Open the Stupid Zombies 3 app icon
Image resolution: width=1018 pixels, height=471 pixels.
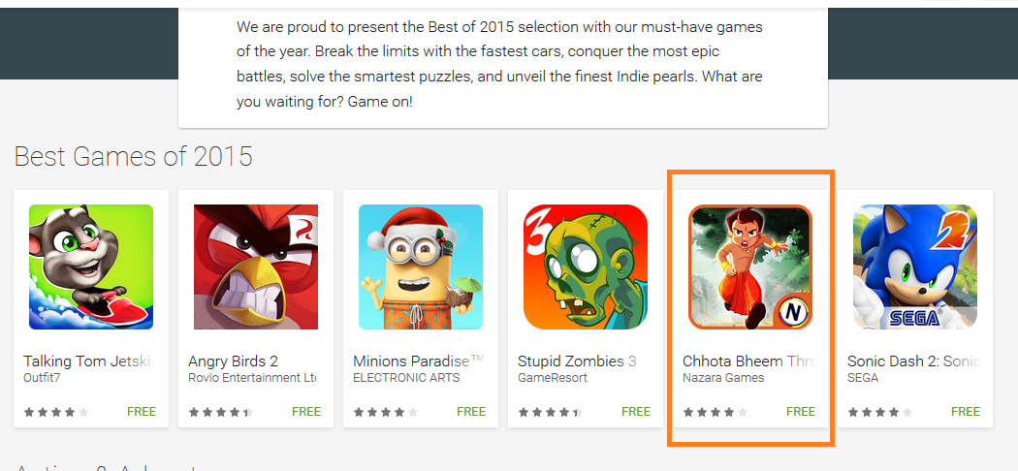[586, 267]
